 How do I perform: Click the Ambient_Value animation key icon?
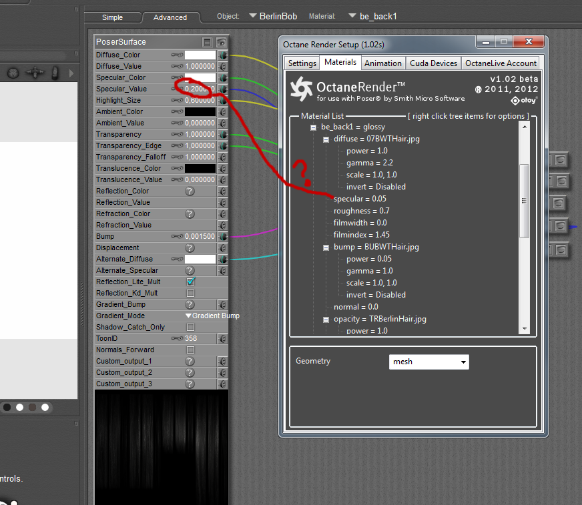pos(177,123)
